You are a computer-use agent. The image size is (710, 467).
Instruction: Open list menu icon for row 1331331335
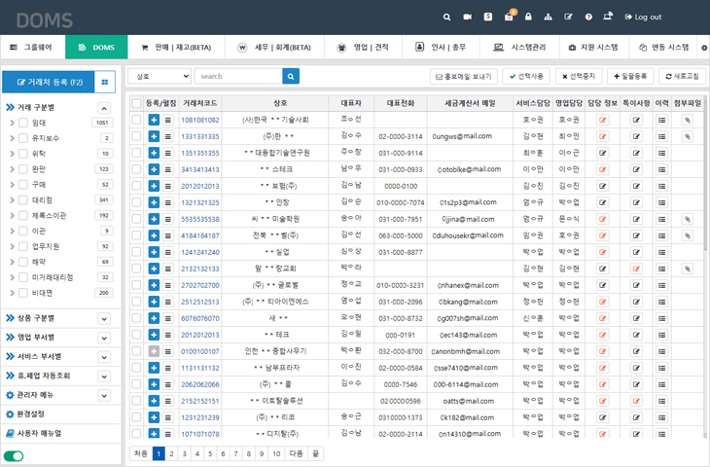point(168,136)
